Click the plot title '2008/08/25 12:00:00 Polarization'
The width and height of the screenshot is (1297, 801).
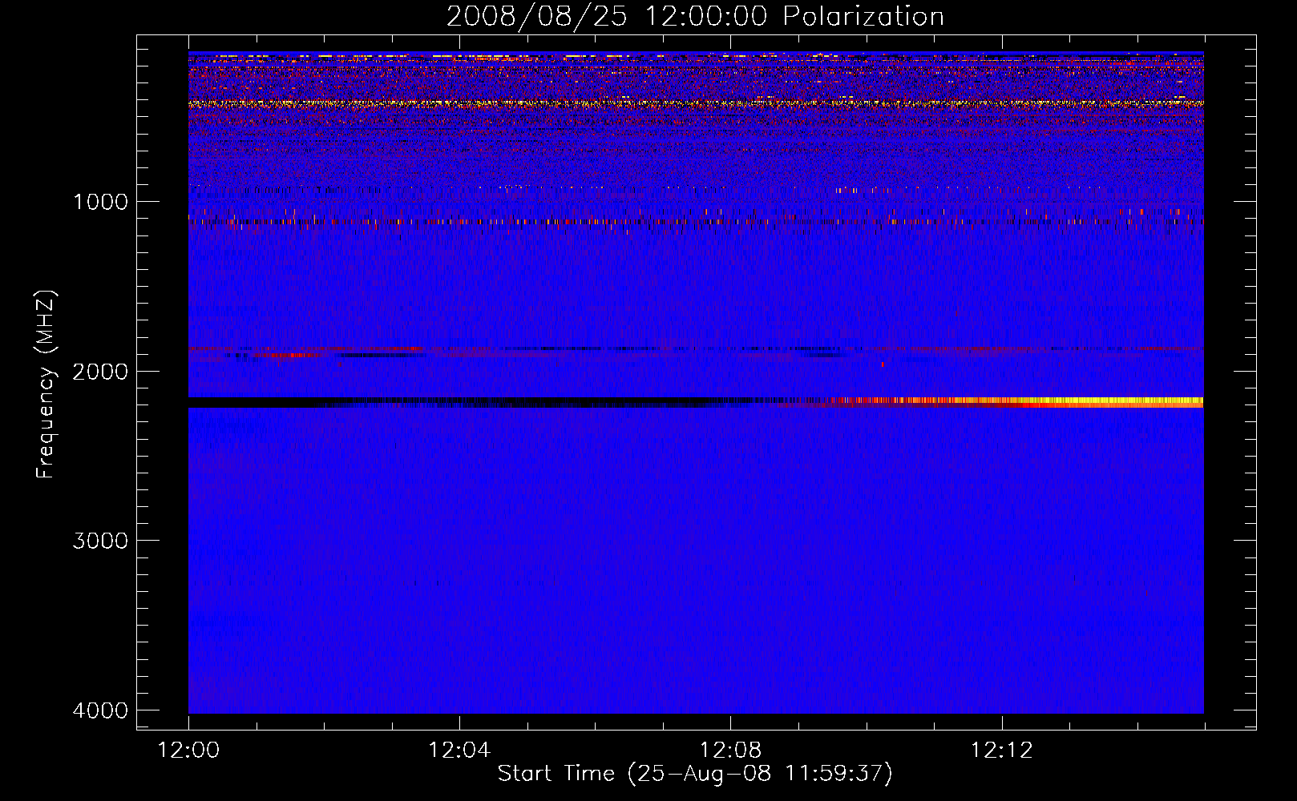[x=695, y=17]
